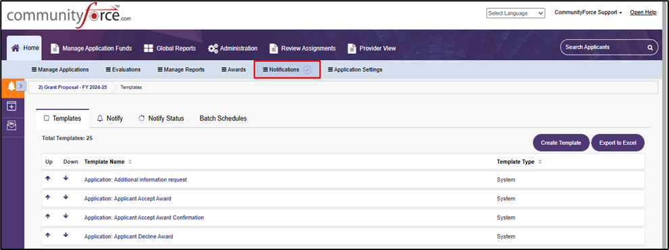The image size is (669, 250).
Task: Click the Global Reports grid icon
Action: tap(148, 49)
